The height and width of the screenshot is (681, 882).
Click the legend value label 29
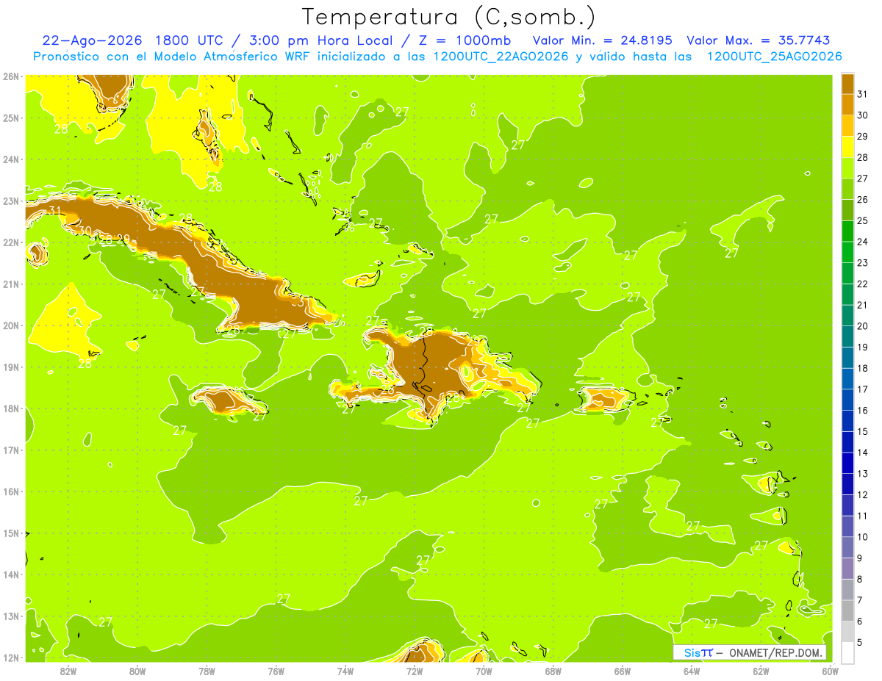click(862, 136)
